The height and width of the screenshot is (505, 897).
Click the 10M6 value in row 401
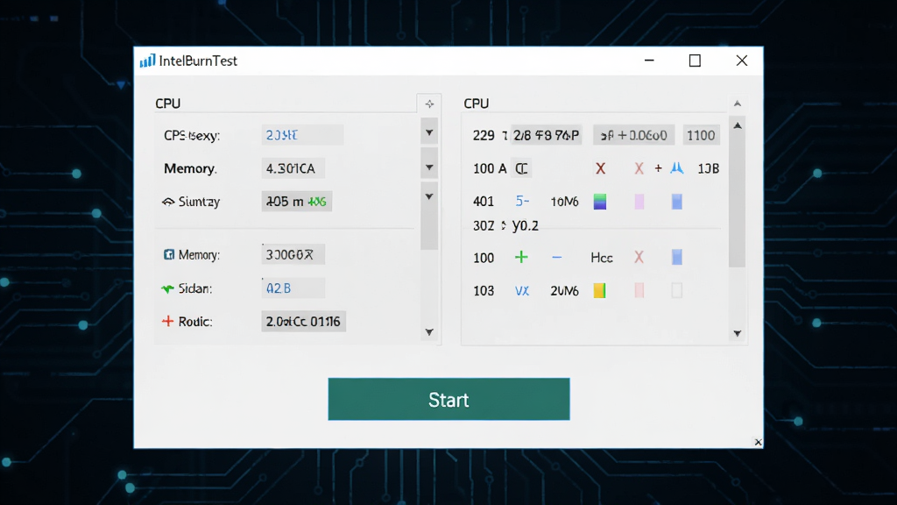point(565,202)
